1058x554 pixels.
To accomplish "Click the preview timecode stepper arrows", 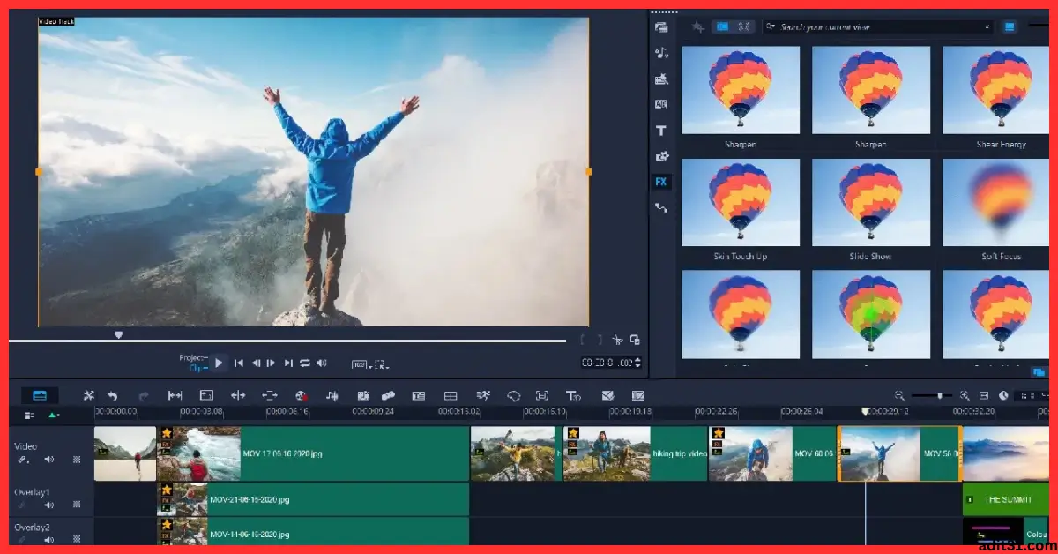I will tap(637, 363).
